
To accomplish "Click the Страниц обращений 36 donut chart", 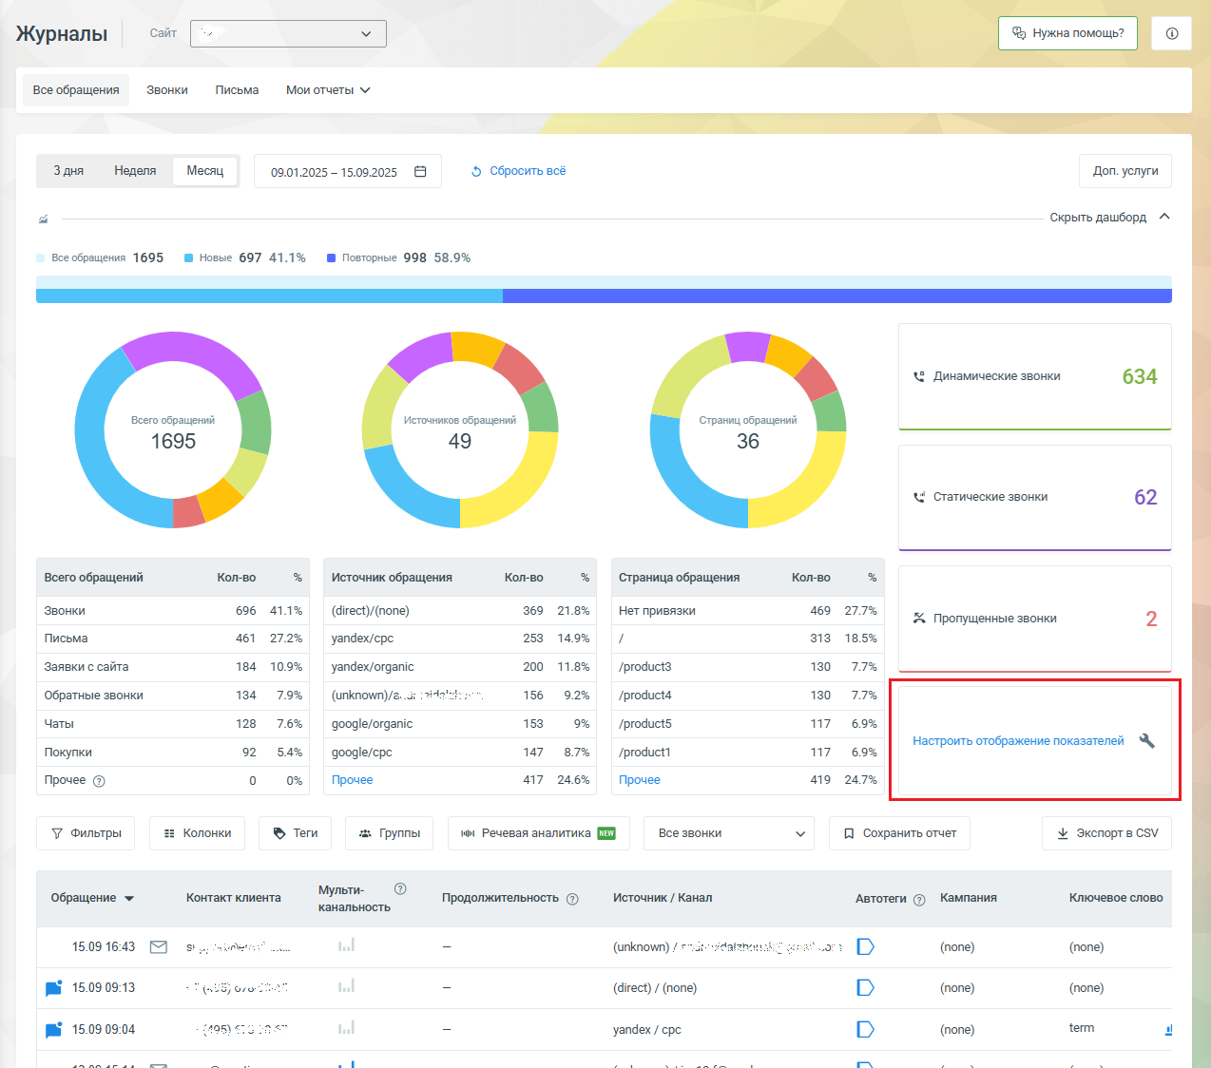I will point(748,429).
